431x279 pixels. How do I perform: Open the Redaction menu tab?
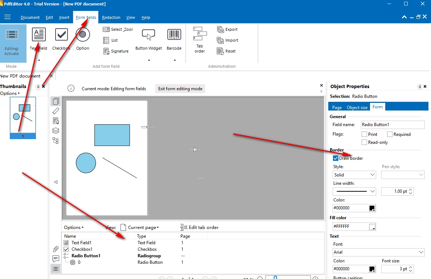(111, 17)
